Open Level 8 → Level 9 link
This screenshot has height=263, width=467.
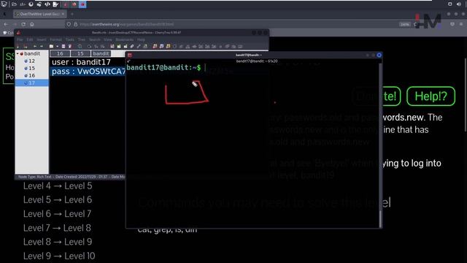[x=58, y=242]
